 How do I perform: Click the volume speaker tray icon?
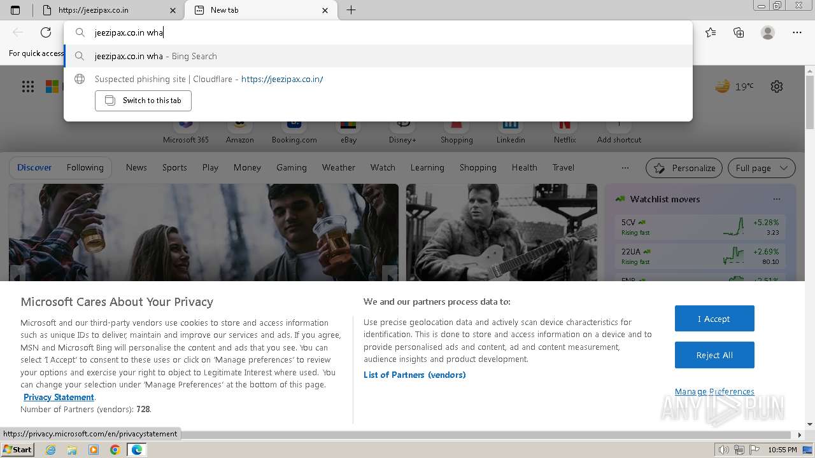723,450
